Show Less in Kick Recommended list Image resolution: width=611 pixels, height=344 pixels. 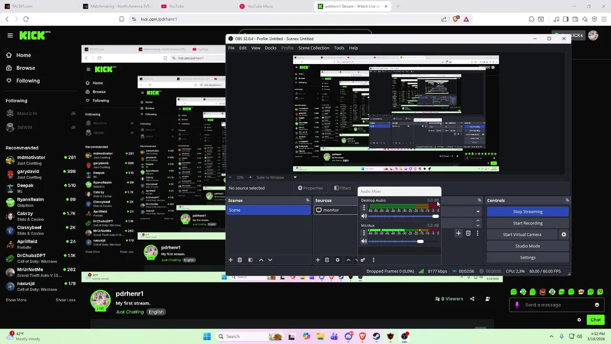tap(65, 300)
